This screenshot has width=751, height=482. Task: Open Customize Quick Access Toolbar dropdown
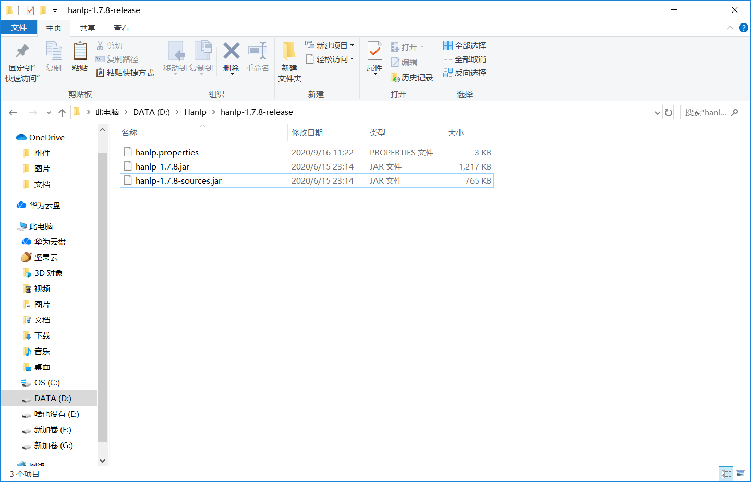click(x=55, y=10)
